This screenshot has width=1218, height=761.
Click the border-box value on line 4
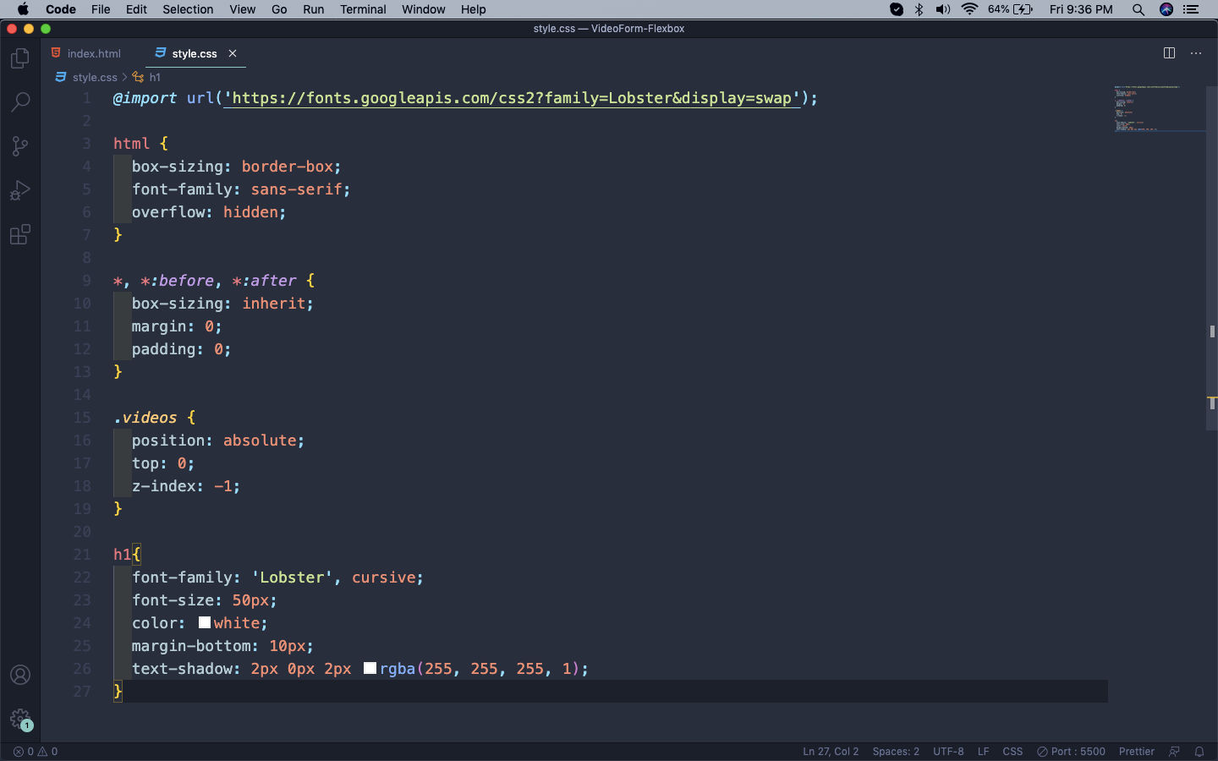pos(288,167)
